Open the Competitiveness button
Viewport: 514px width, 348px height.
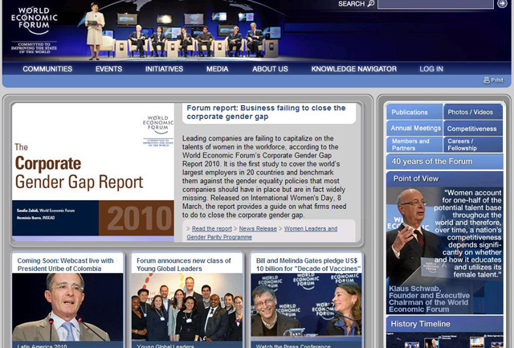(473, 129)
